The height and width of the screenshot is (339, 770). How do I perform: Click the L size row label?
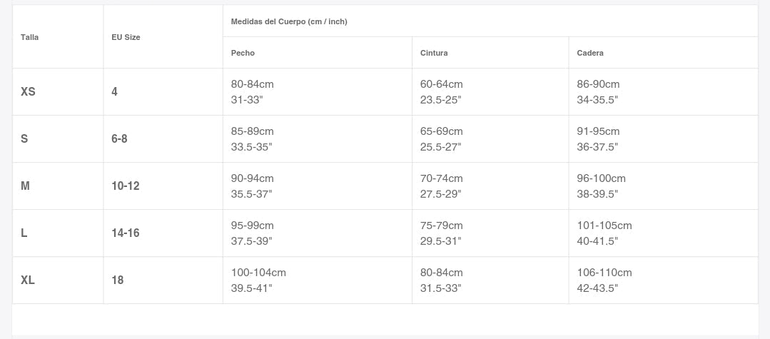[24, 233]
